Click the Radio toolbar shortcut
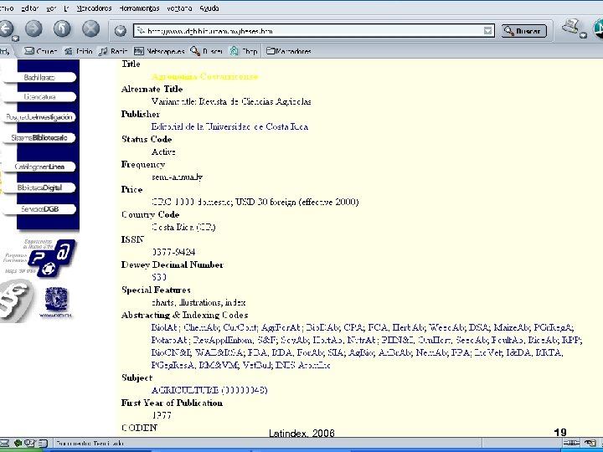This screenshot has width=603, height=452. click(x=113, y=51)
